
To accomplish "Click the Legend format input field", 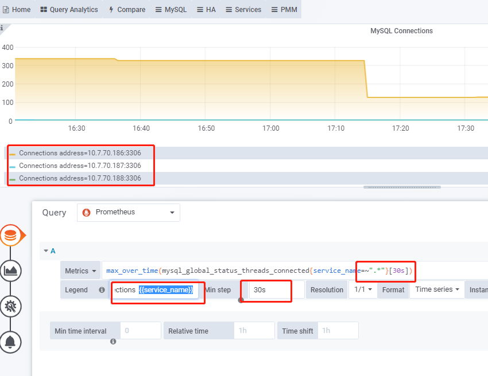I will click(154, 290).
